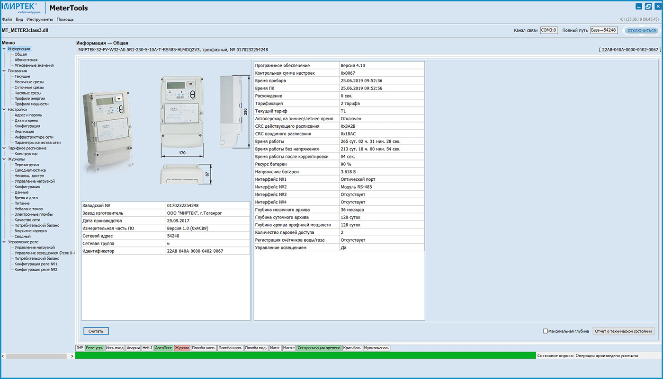This screenshot has width=663, height=379.
Task: Click the Канал связи COM3:0 field
Action: 549,30
